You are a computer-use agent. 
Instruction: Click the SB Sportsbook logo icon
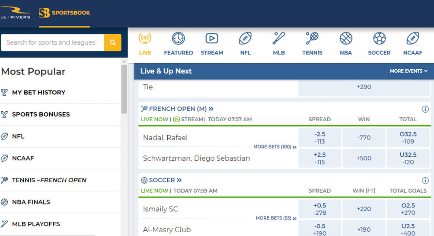tap(44, 13)
